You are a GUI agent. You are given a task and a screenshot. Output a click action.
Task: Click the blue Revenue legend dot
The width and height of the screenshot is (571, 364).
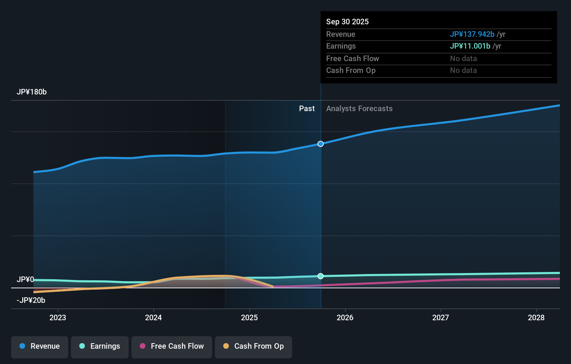point(22,346)
